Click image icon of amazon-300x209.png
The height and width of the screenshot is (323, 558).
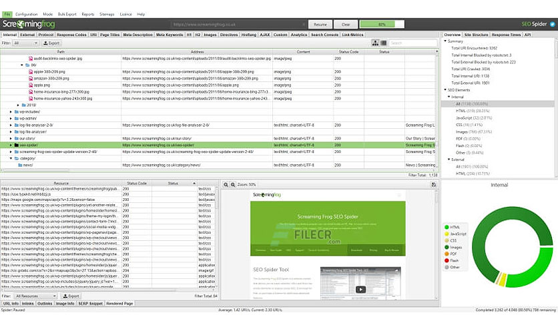(31, 78)
